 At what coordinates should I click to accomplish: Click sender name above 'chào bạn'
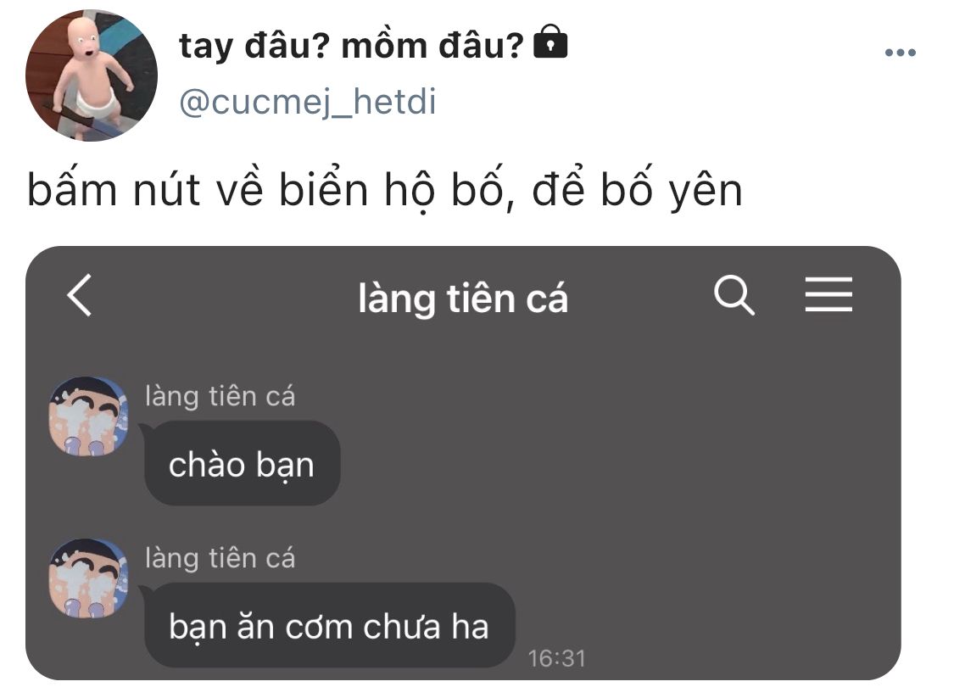coord(220,397)
